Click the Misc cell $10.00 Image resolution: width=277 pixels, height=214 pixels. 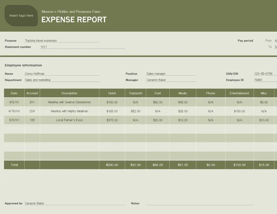pyautogui.click(x=264, y=120)
